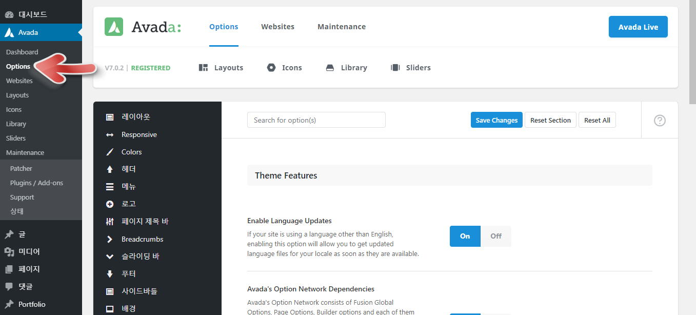The image size is (696, 315).
Task: Open Websites in Avada sidebar submenu
Action: tap(19, 81)
